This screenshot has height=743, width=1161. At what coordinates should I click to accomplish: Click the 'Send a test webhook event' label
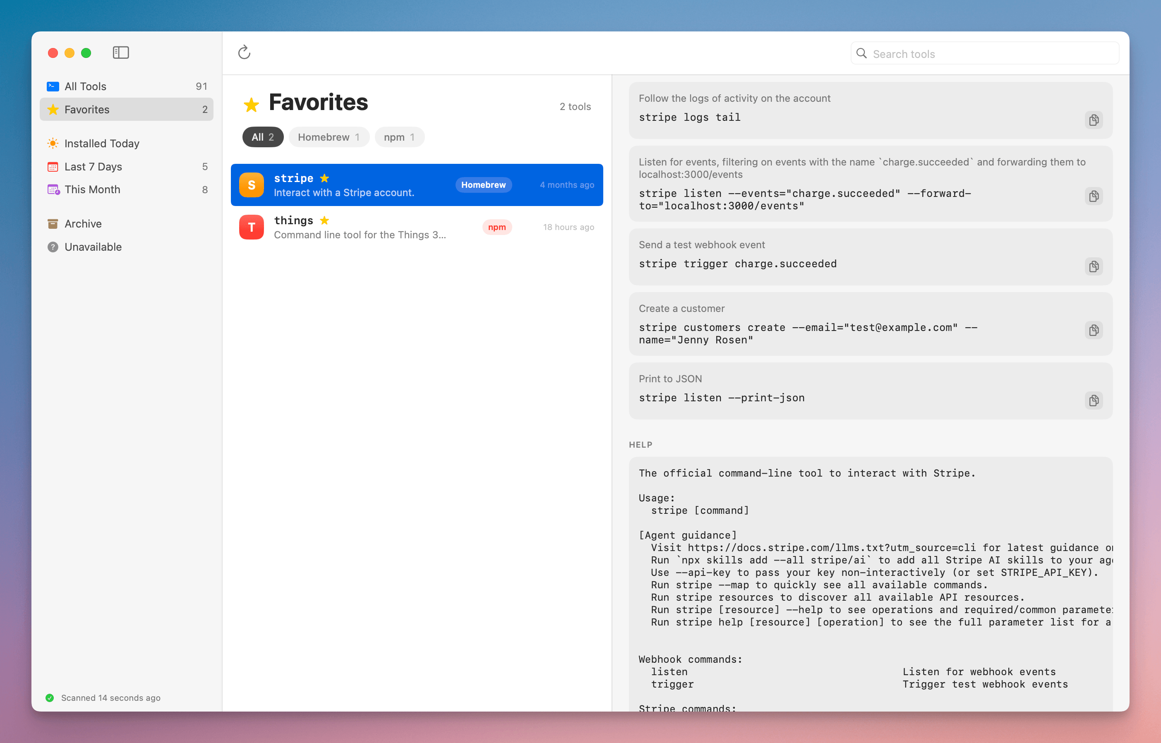point(702,244)
